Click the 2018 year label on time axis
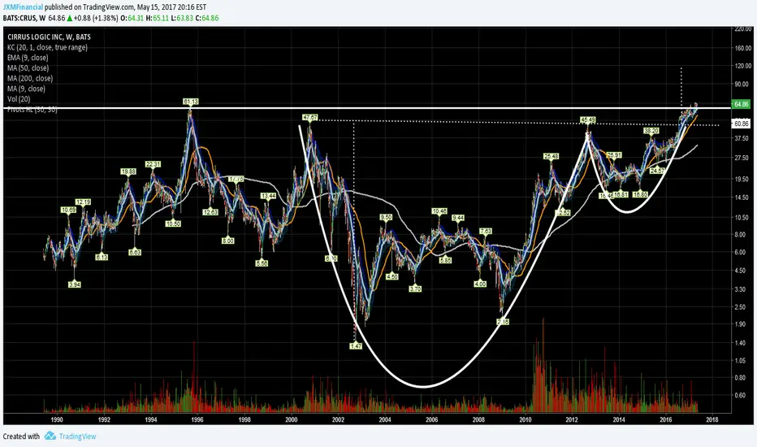The image size is (757, 447). (712, 419)
